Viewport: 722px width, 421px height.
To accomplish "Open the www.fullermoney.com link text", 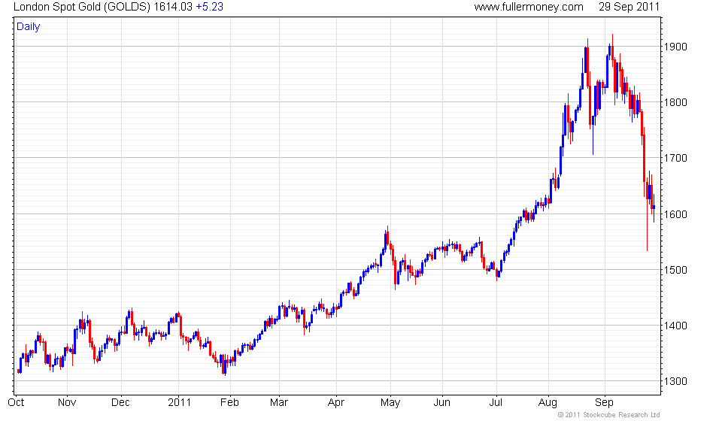I will coord(529,7).
